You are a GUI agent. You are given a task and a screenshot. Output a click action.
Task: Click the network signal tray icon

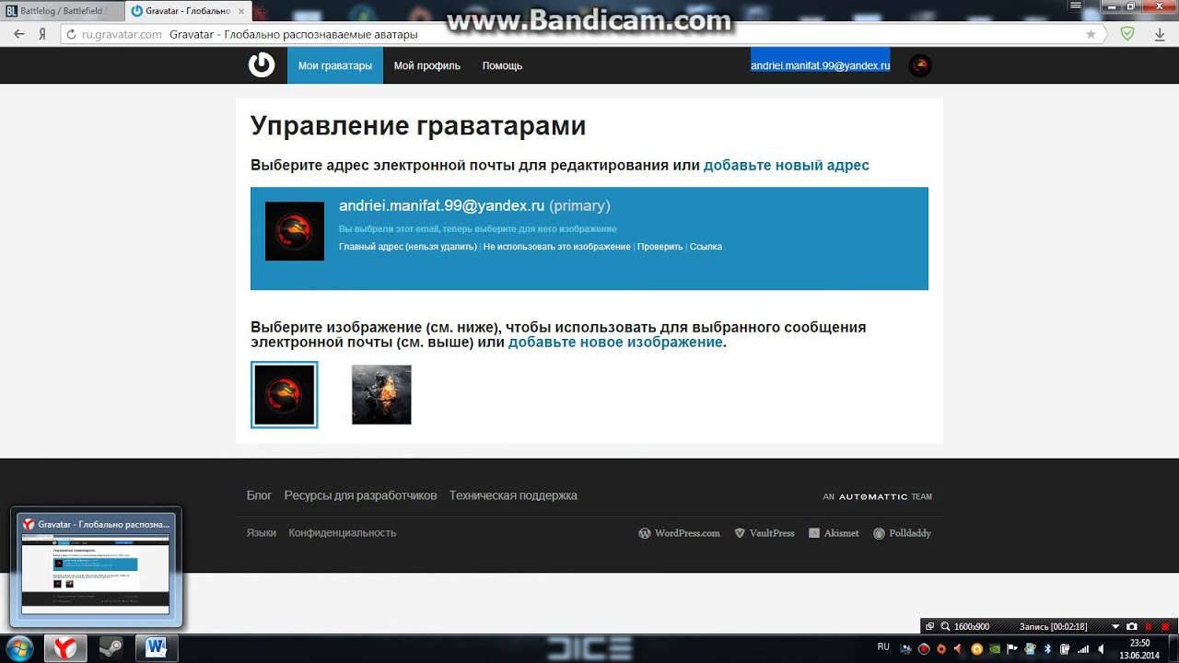[1083, 648]
